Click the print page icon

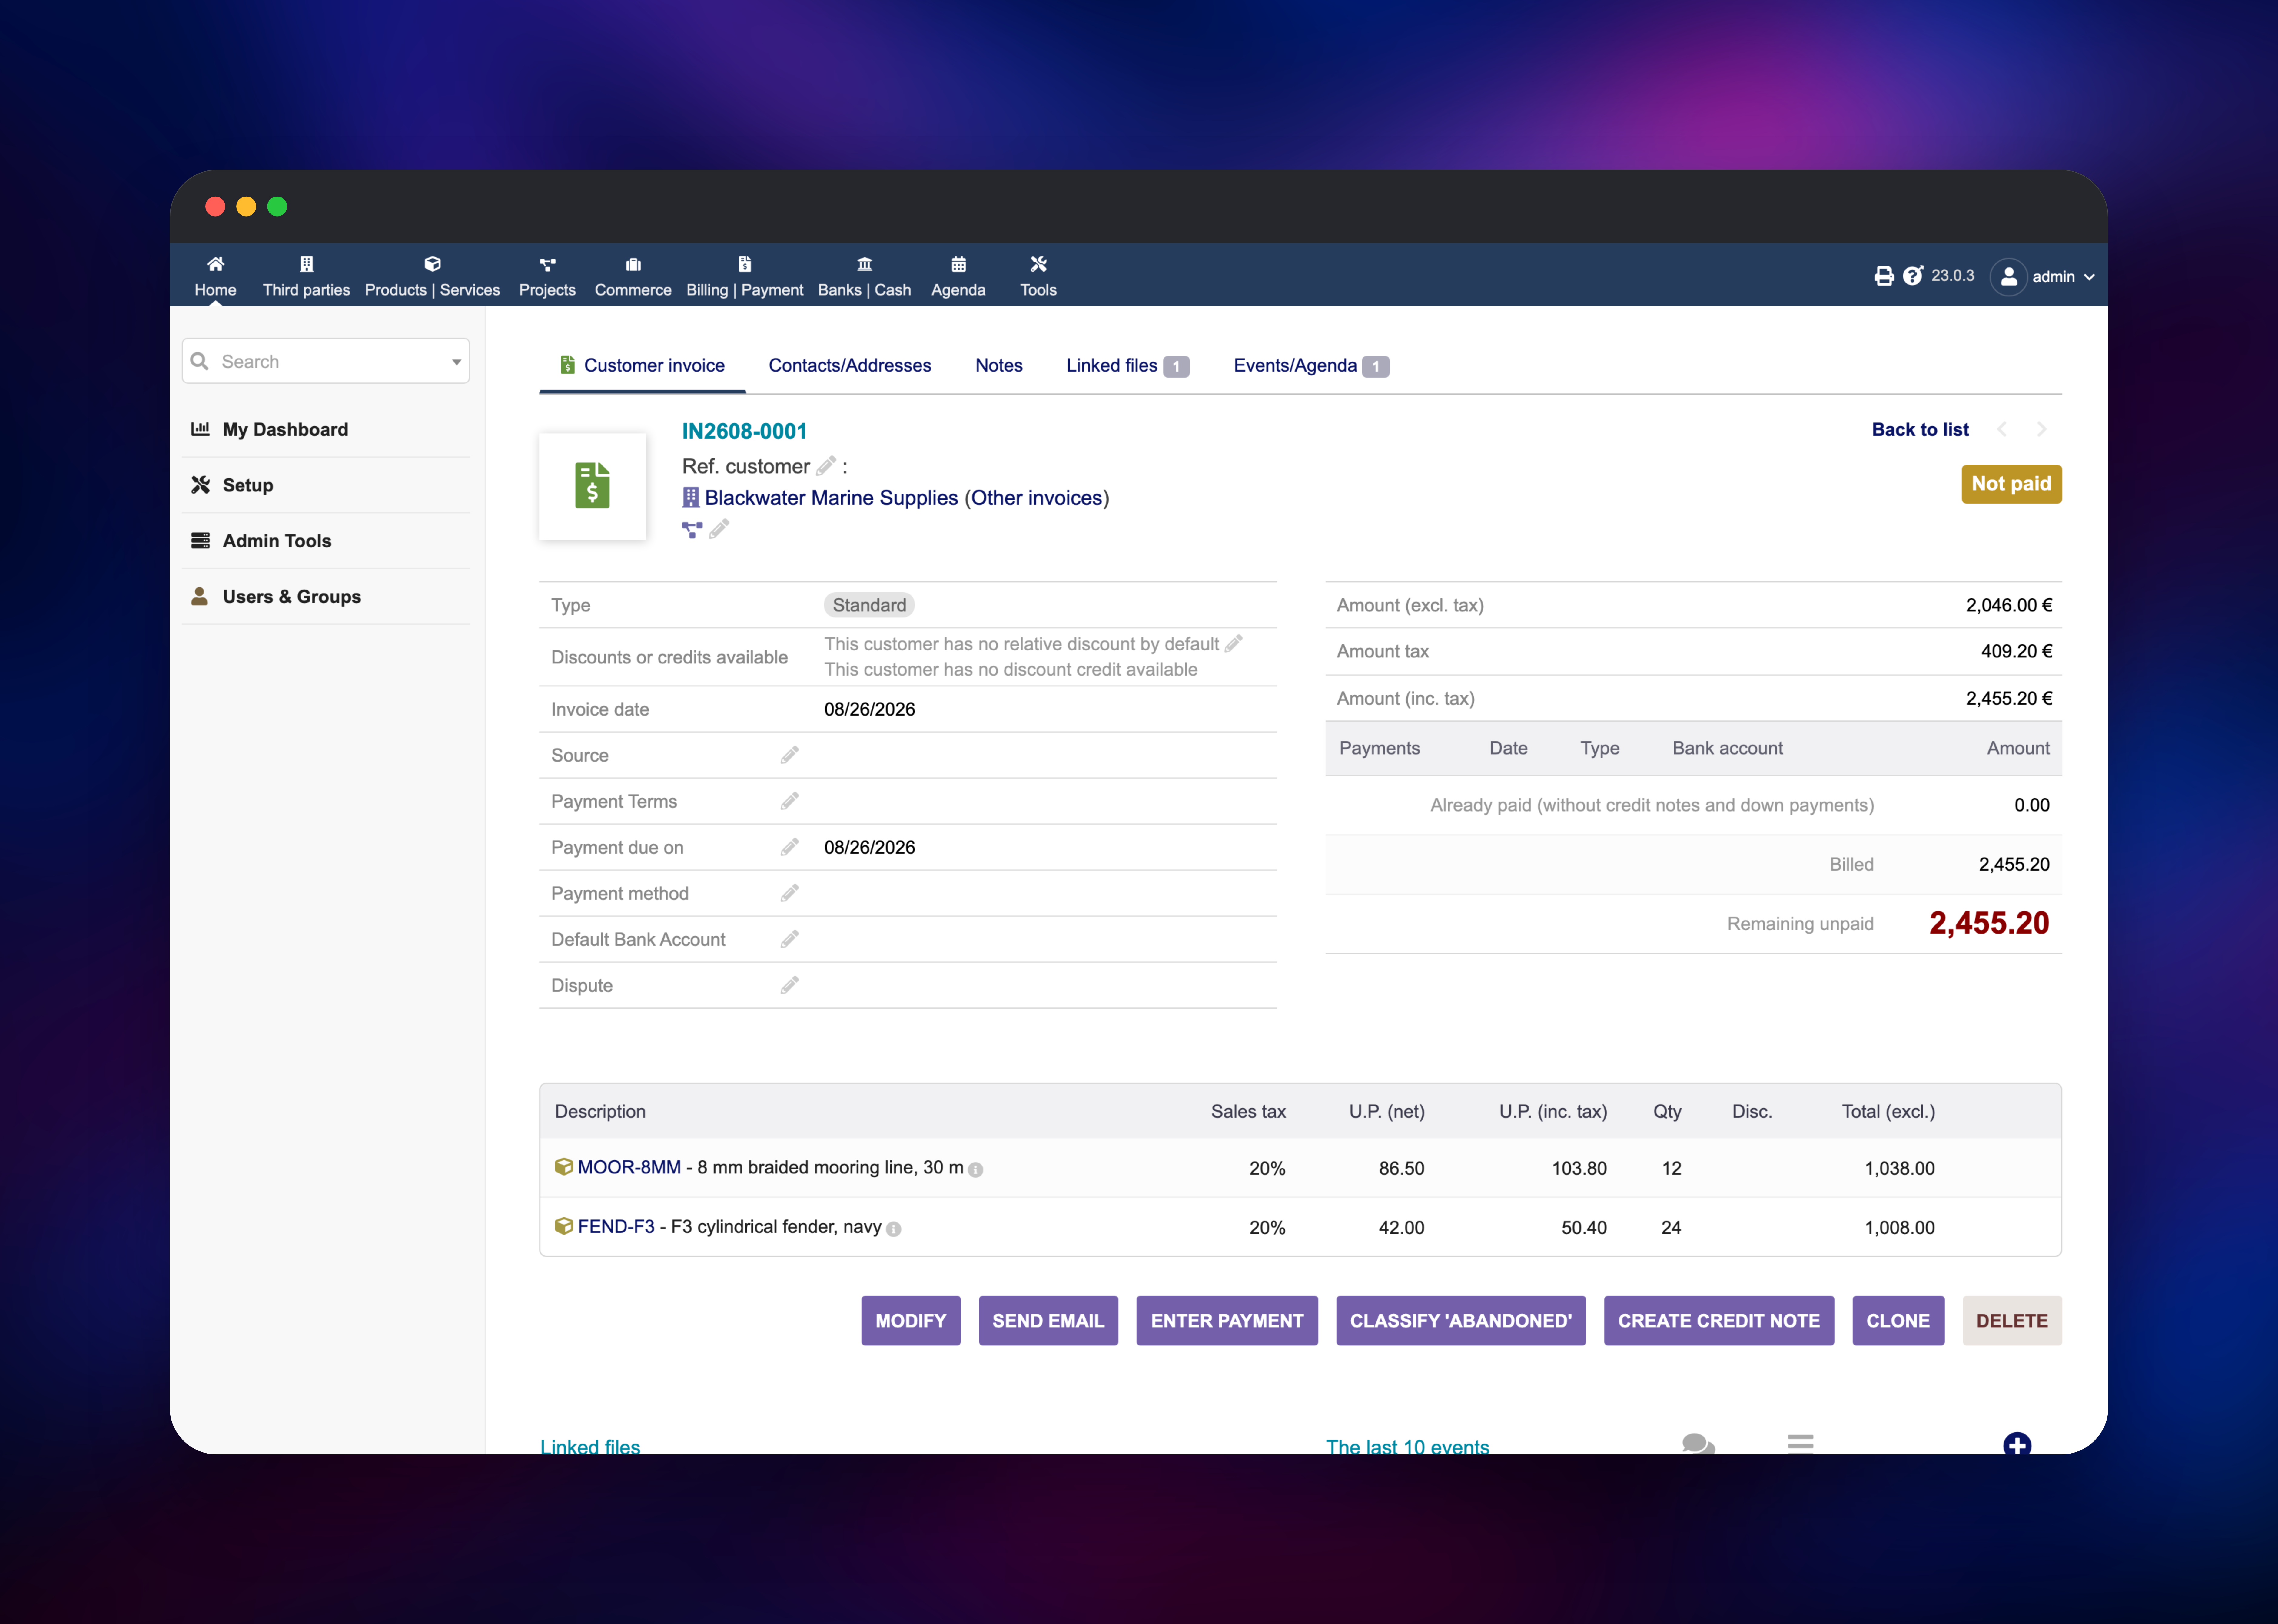pyautogui.click(x=1884, y=276)
